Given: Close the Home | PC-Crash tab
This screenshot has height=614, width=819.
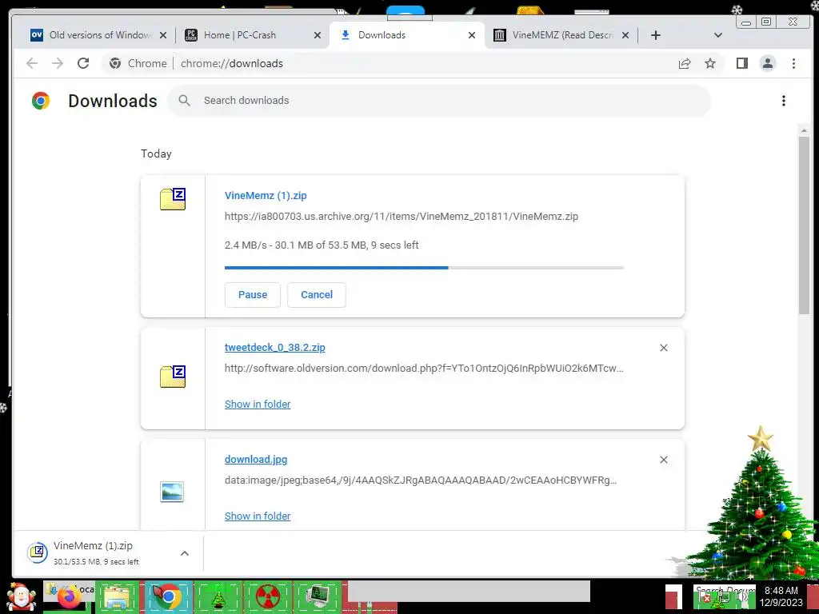Looking at the screenshot, I should 317,35.
